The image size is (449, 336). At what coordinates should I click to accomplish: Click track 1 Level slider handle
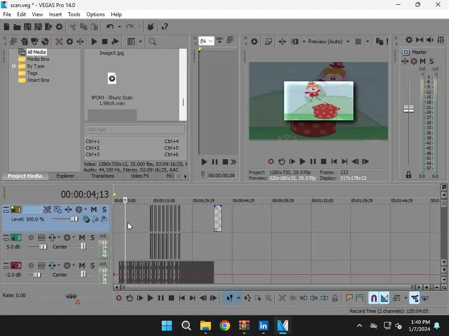(74, 219)
